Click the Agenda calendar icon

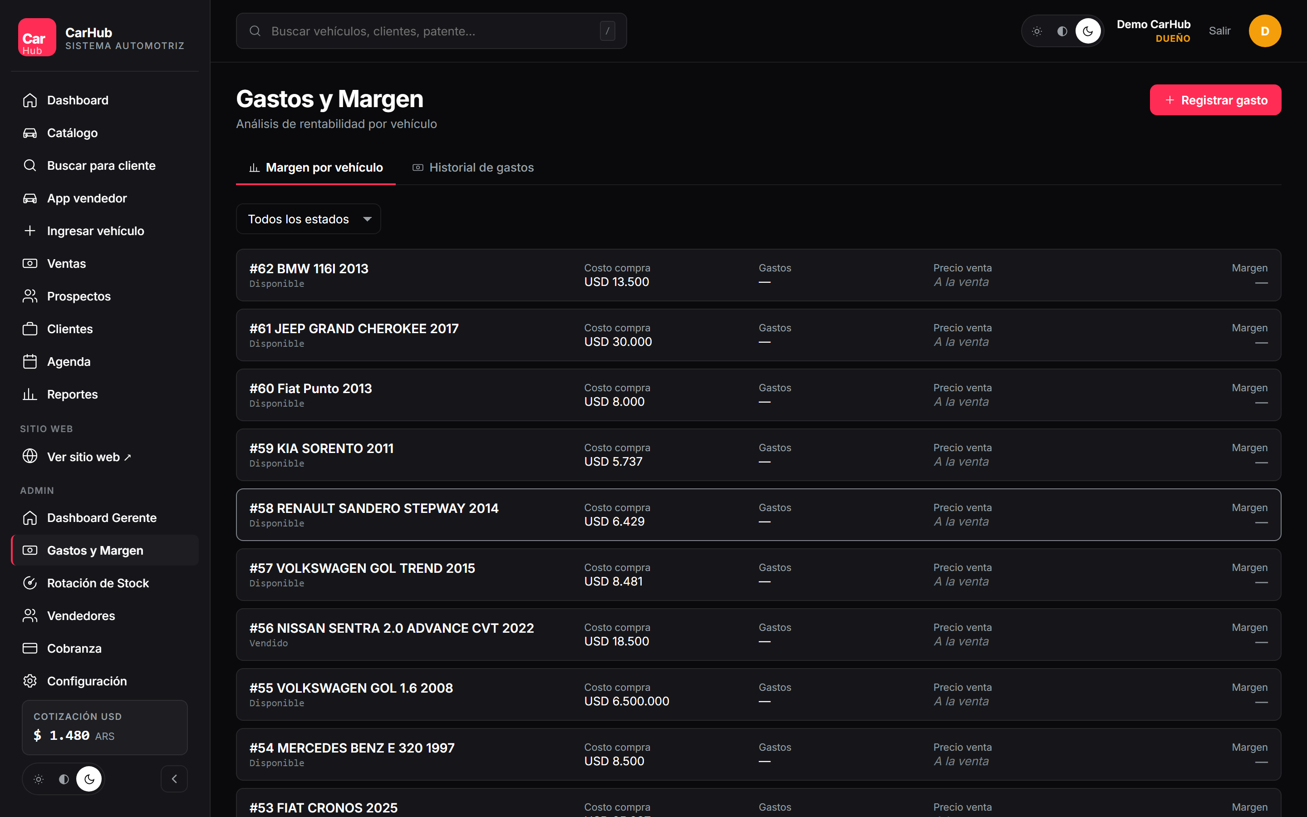pos(29,361)
